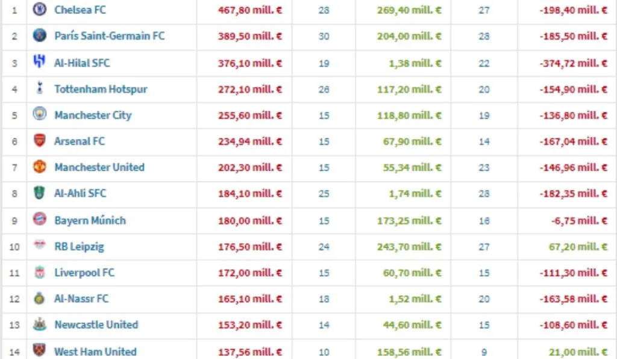Click the Manchester City club badge
Image resolution: width=617 pixels, height=359 pixels.
pyautogui.click(x=39, y=115)
